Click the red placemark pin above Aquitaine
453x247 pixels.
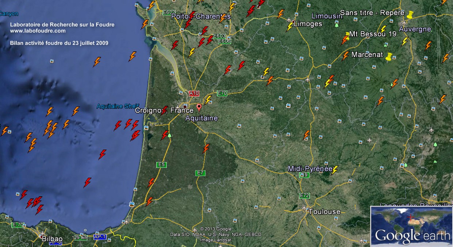coord(199,107)
